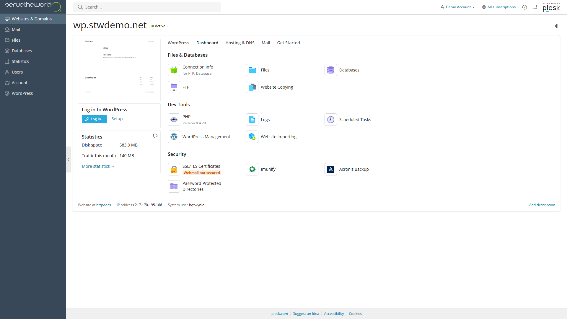Click the blue Log in button
The height and width of the screenshot is (319, 567).
click(94, 119)
